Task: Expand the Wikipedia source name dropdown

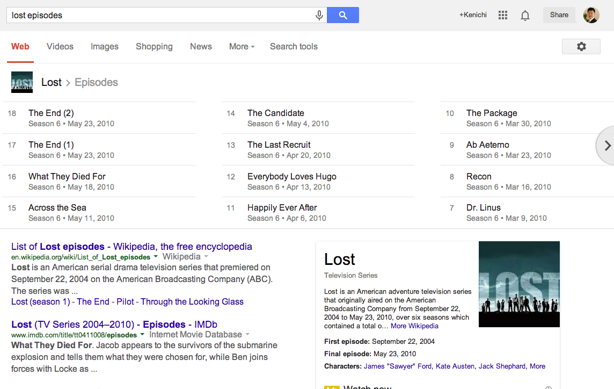Action: [x=206, y=256]
